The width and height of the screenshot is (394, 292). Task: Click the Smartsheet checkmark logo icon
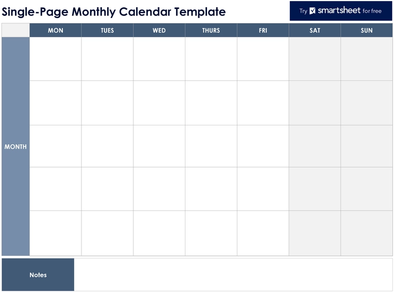[312, 11]
